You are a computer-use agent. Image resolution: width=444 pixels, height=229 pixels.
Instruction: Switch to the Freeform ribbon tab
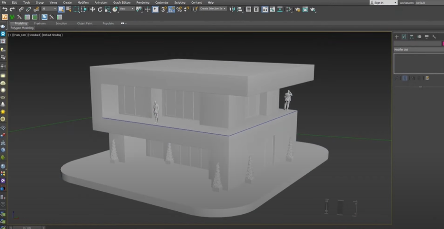pos(40,23)
